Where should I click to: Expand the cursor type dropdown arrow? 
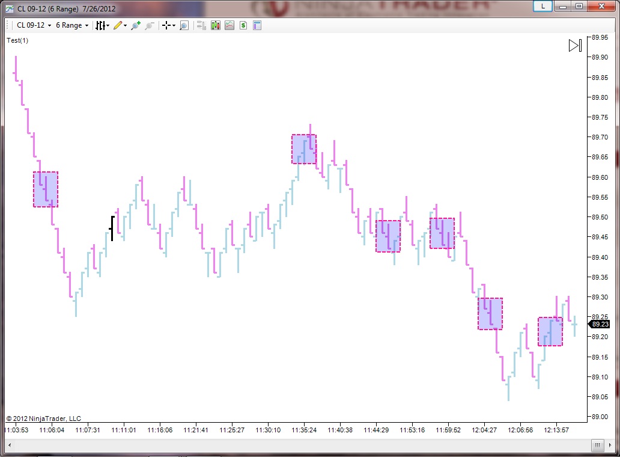(x=174, y=26)
